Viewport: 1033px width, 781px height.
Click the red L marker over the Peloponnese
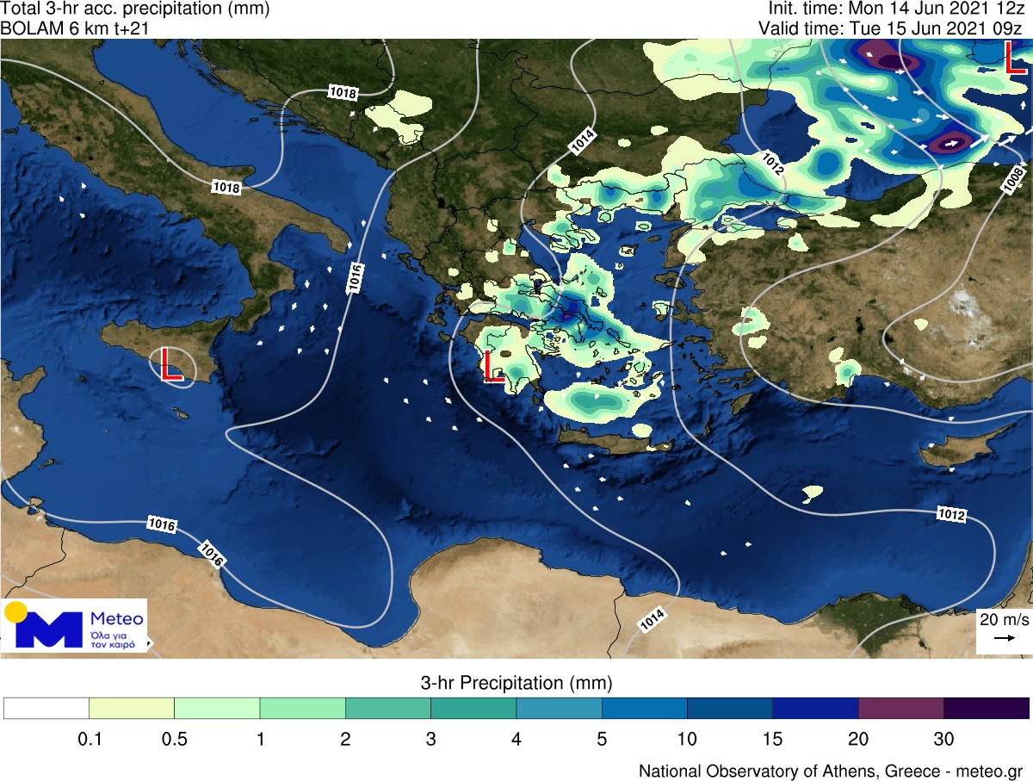pyautogui.click(x=493, y=366)
